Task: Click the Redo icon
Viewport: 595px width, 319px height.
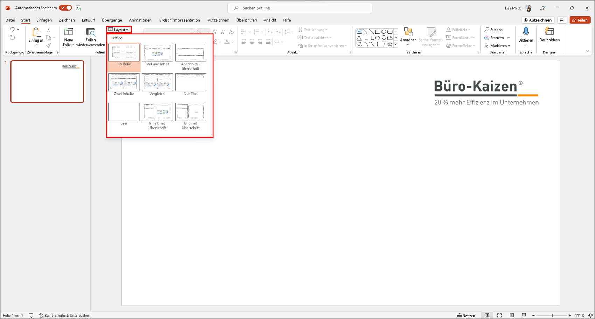Action: [x=12, y=38]
